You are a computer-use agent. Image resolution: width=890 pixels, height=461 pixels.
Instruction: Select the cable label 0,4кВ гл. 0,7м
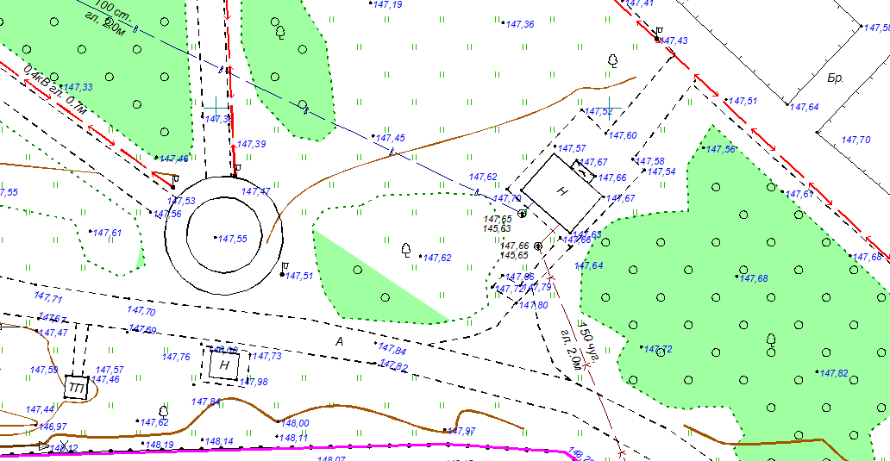(x=55, y=88)
